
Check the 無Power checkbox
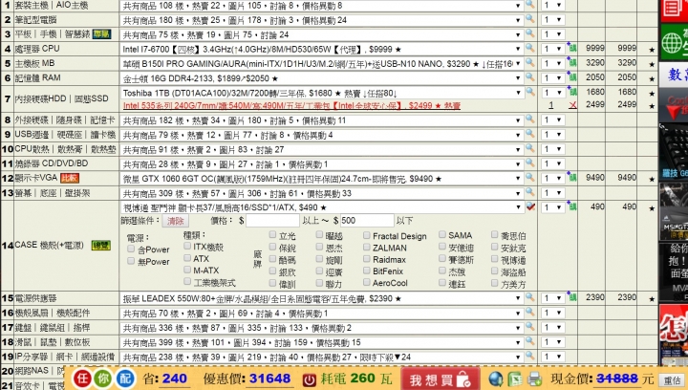[131, 261]
